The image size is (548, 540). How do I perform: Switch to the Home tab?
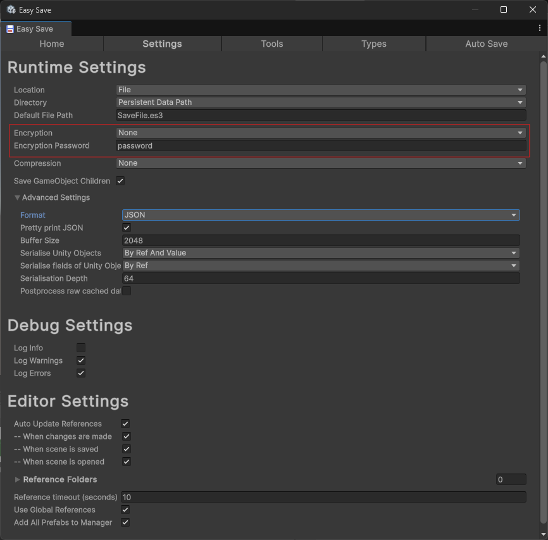click(x=52, y=44)
